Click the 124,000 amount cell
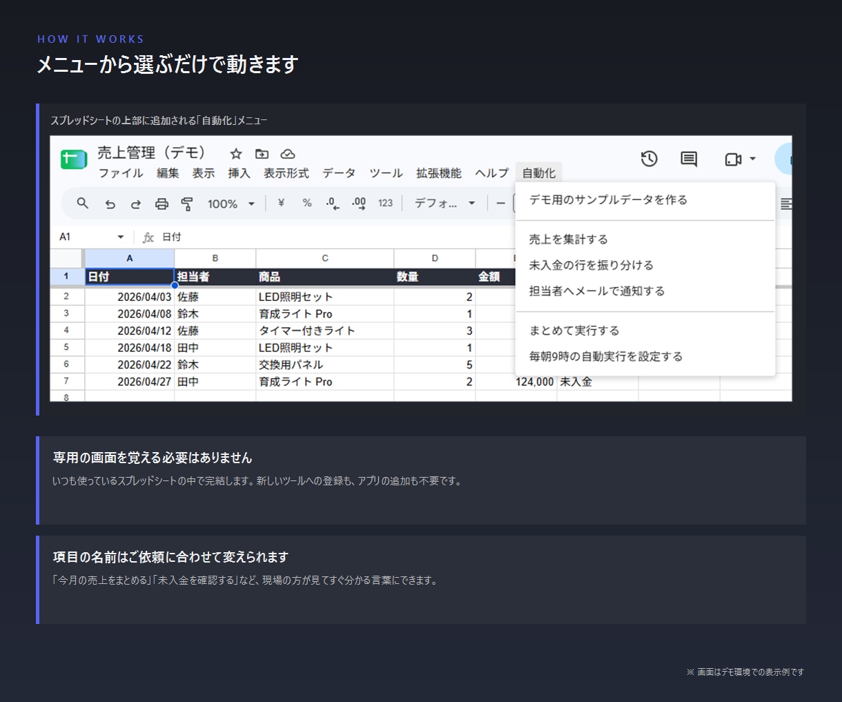 pos(516,382)
